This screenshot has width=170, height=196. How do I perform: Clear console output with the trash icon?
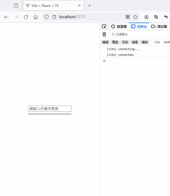point(104,34)
